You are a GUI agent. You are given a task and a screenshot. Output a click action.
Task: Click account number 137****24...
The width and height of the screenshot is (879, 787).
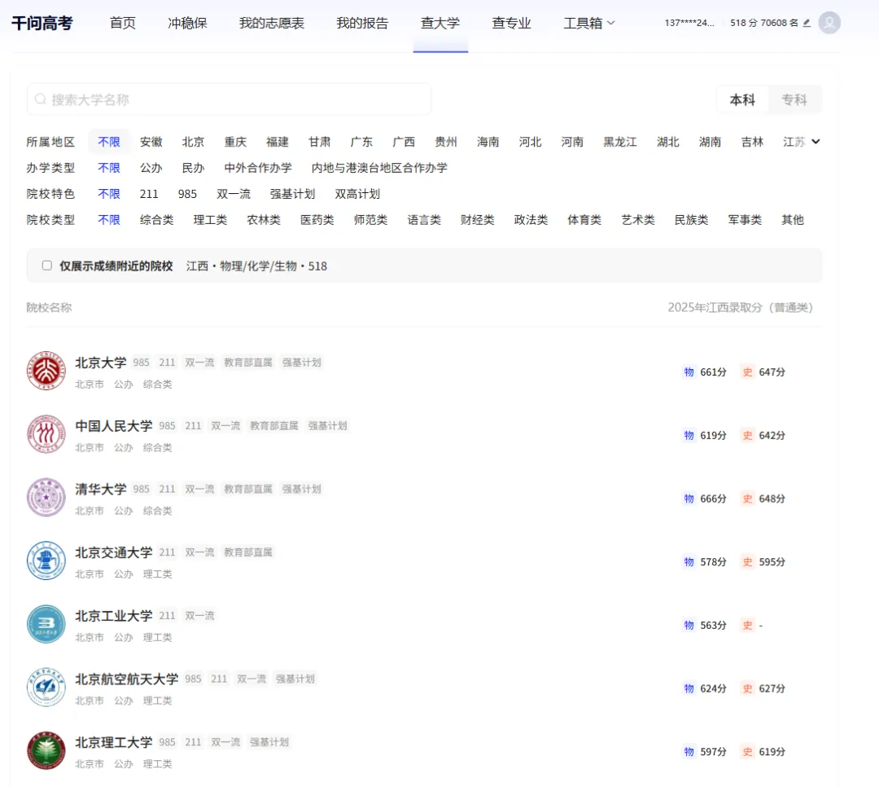(689, 23)
